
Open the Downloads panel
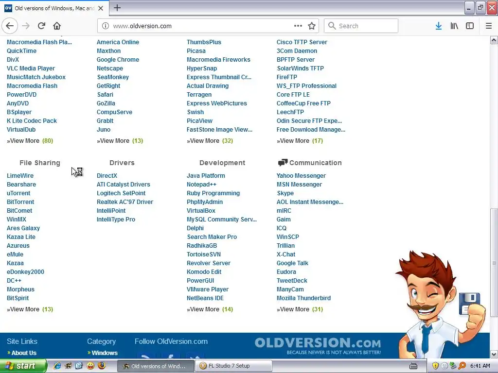tap(439, 26)
